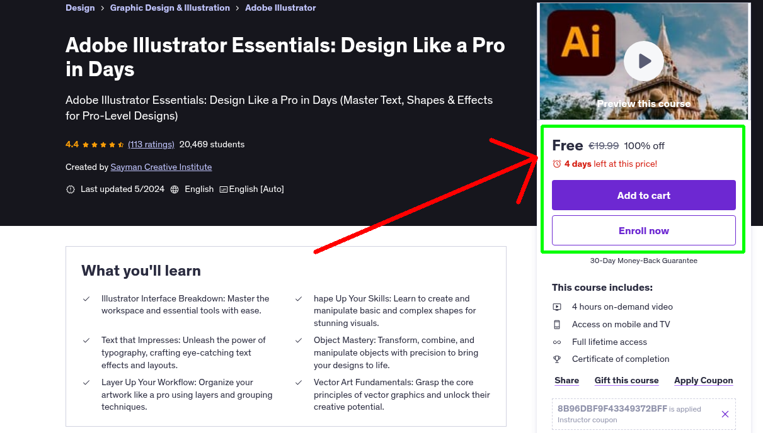Click the Preview this course label
763x433 pixels.
(x=644, y=104)
